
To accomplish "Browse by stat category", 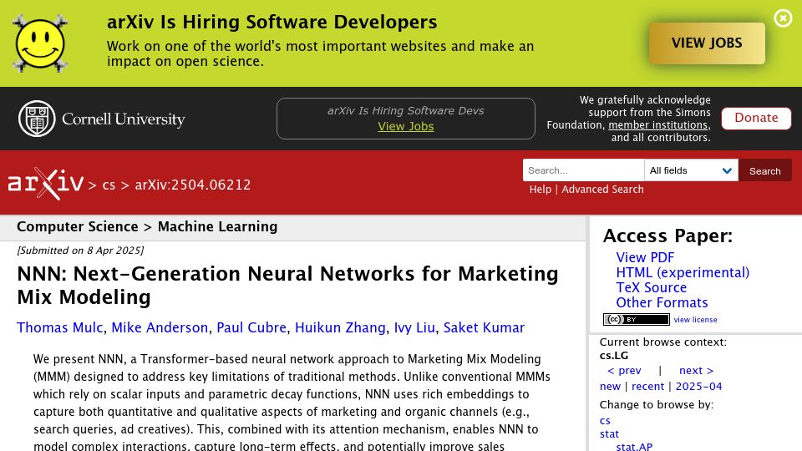I will pyautogui.click(x=609, y=434).
